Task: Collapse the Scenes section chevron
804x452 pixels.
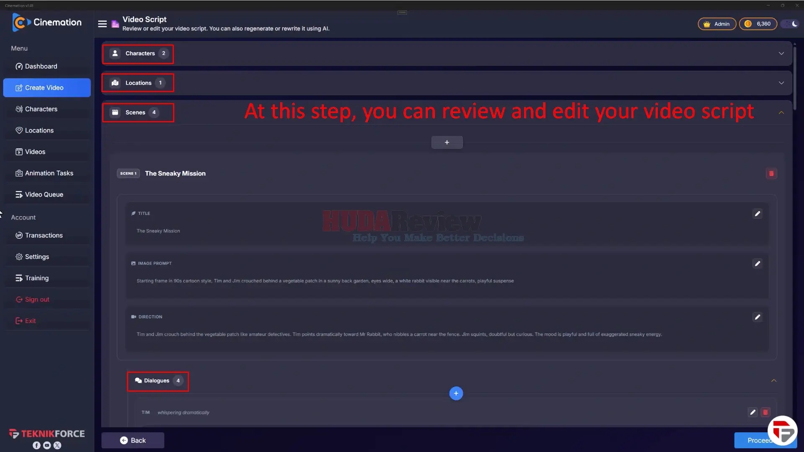Action: click(x=781, y=113)
